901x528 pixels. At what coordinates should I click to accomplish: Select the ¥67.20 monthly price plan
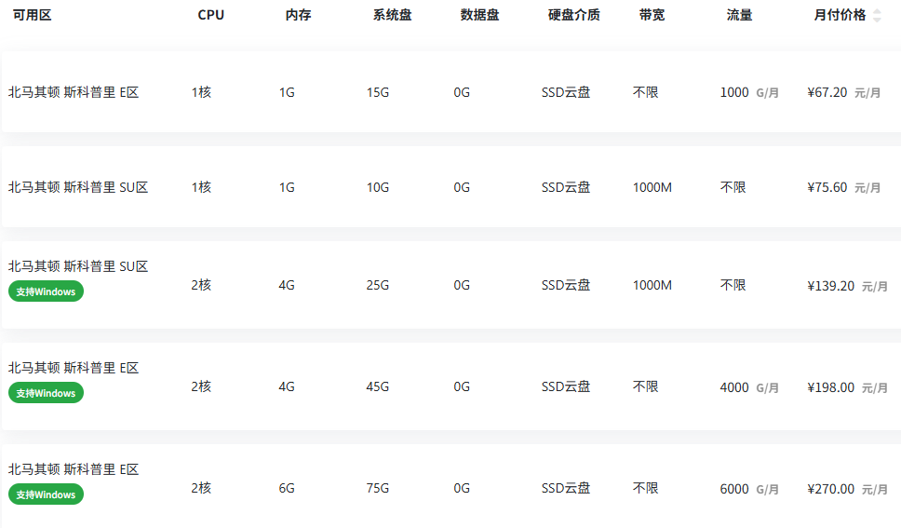point(827,92)
